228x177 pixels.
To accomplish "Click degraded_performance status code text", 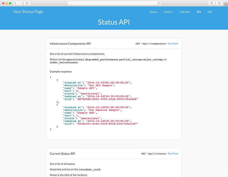I will coord(101,60).
